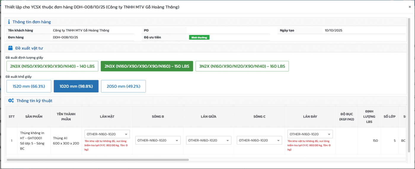Open the Lán giữa material dropdown
This screenshot has width=415, height=169.
pos(209,140)
